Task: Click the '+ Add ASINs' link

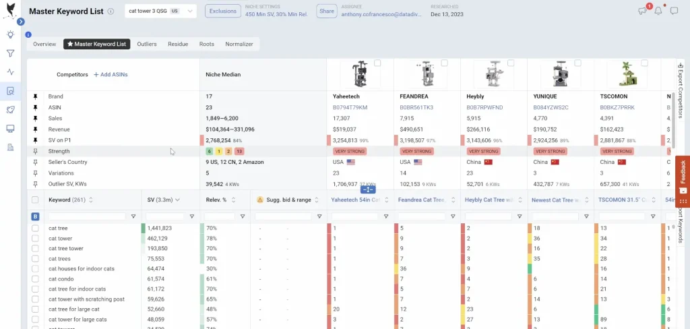Action: point(111,74)
